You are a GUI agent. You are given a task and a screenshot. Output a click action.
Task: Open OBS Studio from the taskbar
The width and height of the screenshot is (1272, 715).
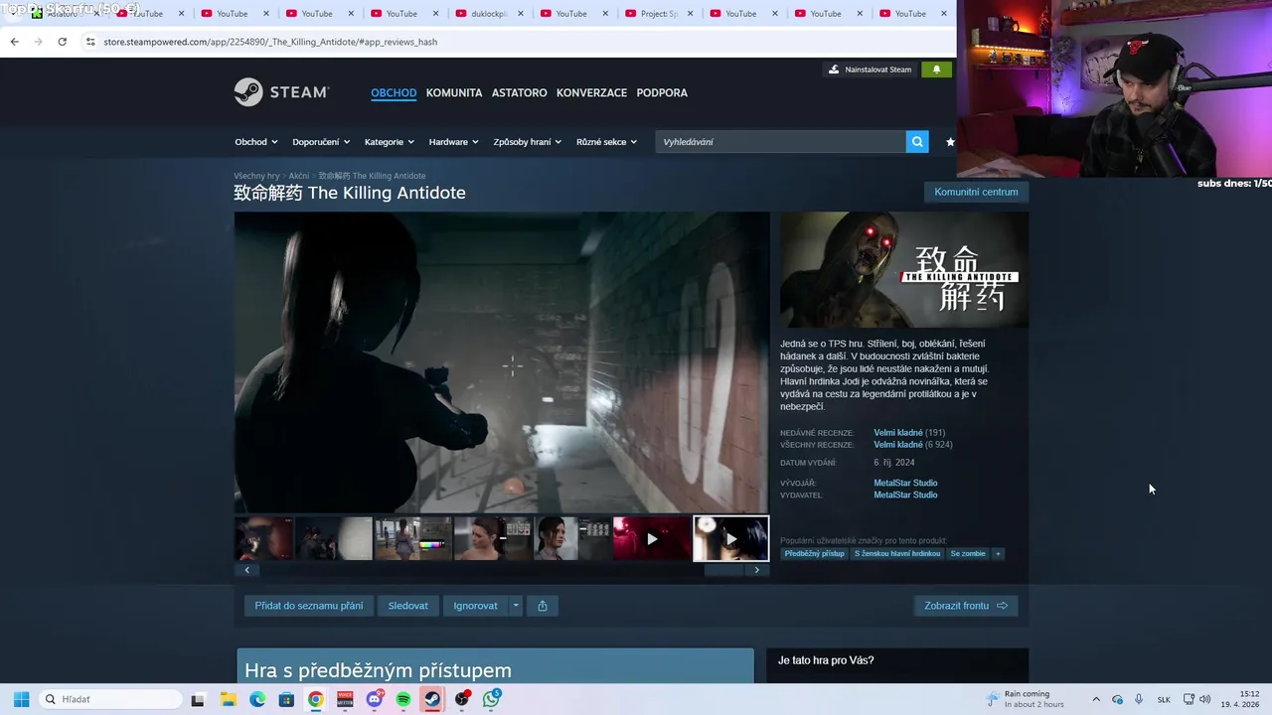click(462, 699)
